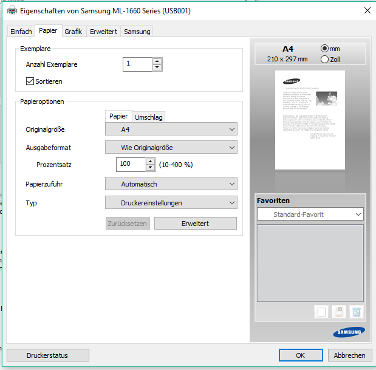Click the Prozentsatz value field showing 100

pos(131,165)
